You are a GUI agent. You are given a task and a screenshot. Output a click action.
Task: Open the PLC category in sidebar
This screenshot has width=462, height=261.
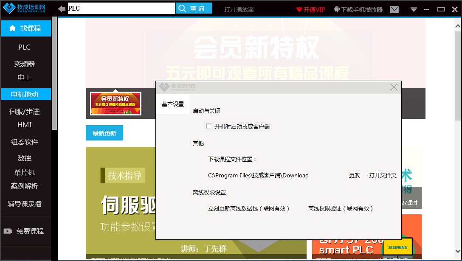pyautogui.click(x=25, y=47)
